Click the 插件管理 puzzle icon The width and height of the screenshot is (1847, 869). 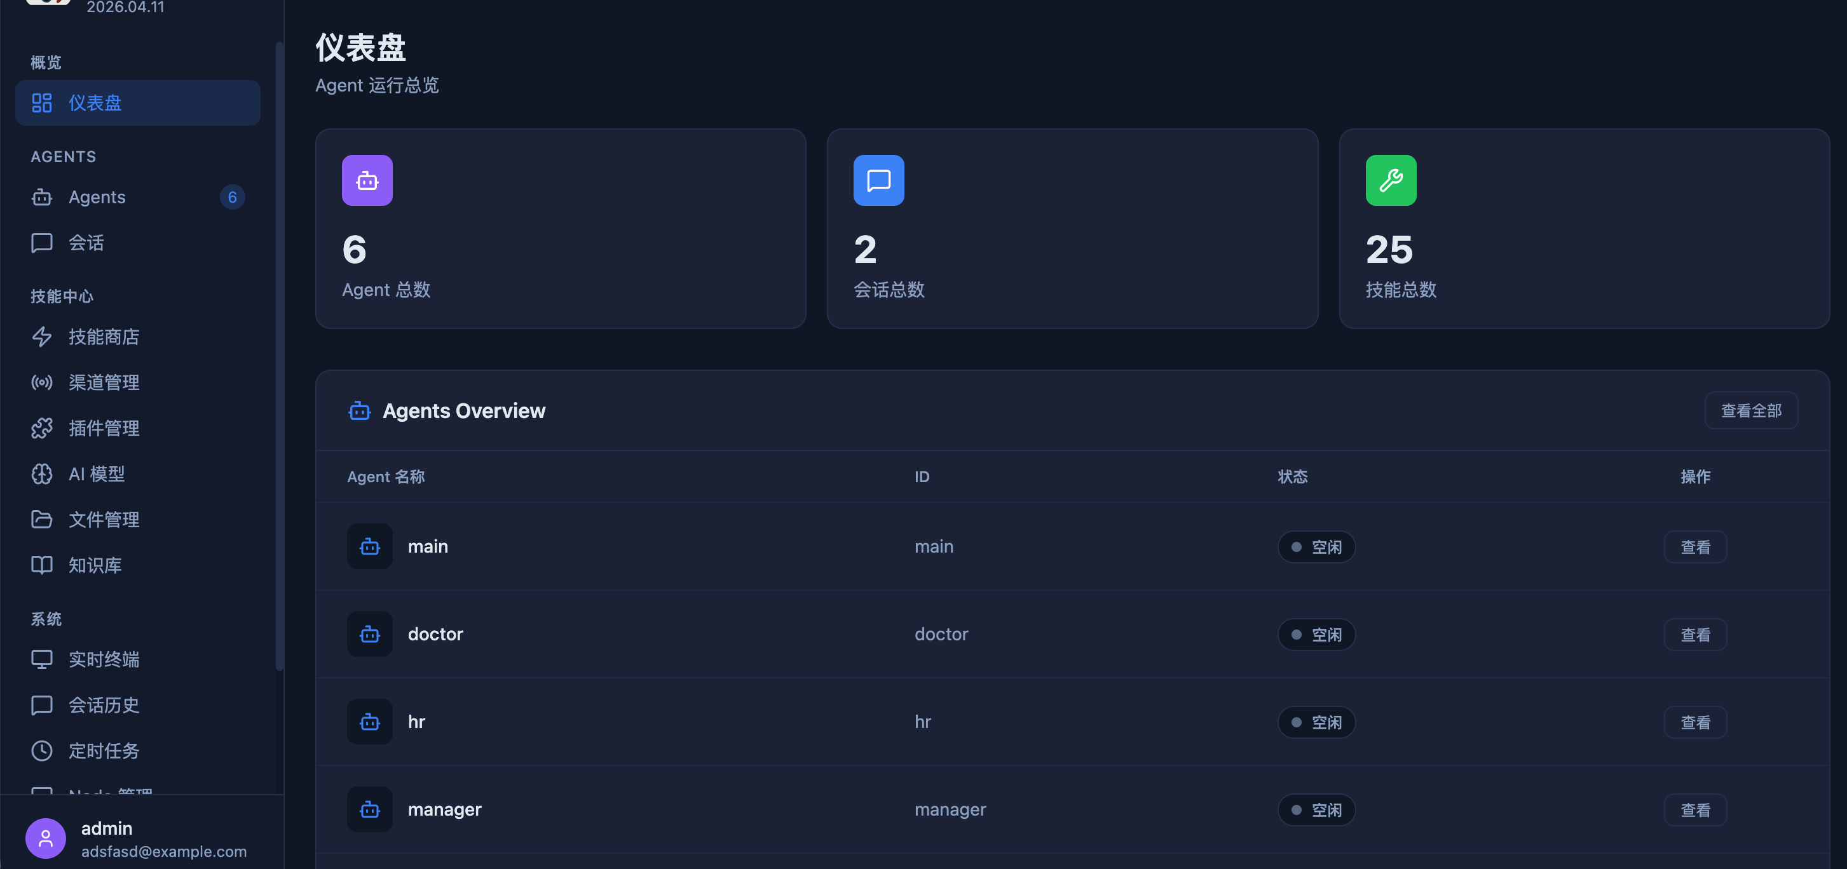click(41, 428)
